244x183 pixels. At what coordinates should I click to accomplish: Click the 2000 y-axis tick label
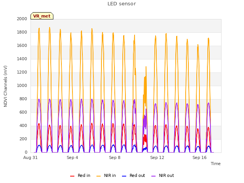tap(22, 19)
